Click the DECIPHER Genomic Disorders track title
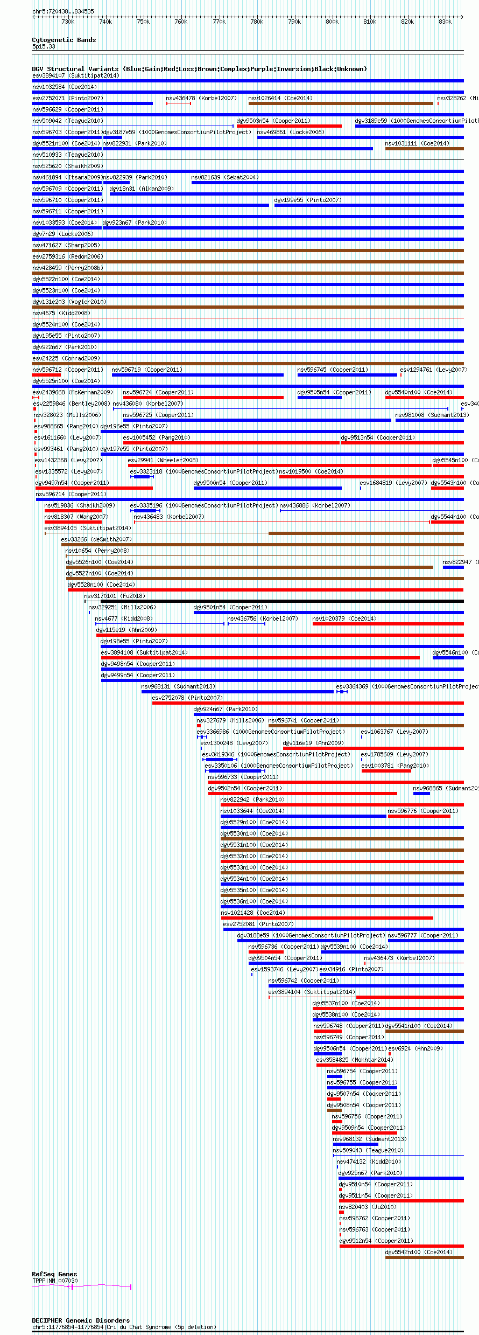 (81, 1320)
